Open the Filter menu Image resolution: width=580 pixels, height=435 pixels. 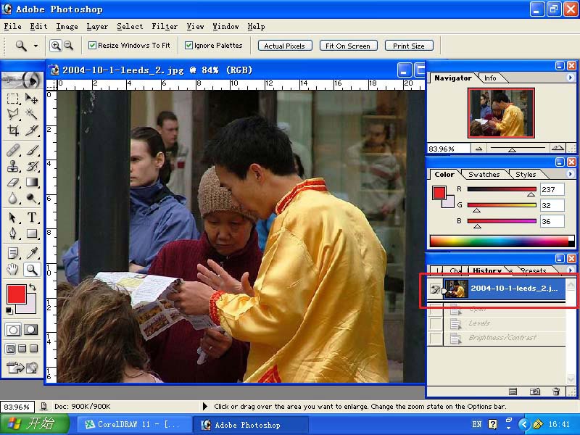pyautogui.click(x=165, y=26)
